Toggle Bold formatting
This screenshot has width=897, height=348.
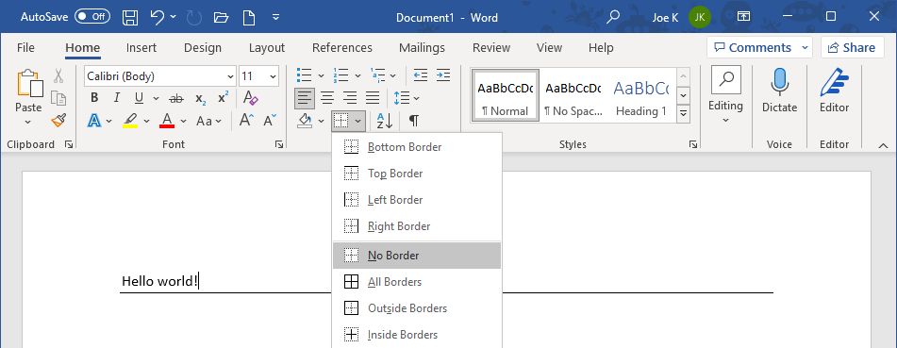94,98
